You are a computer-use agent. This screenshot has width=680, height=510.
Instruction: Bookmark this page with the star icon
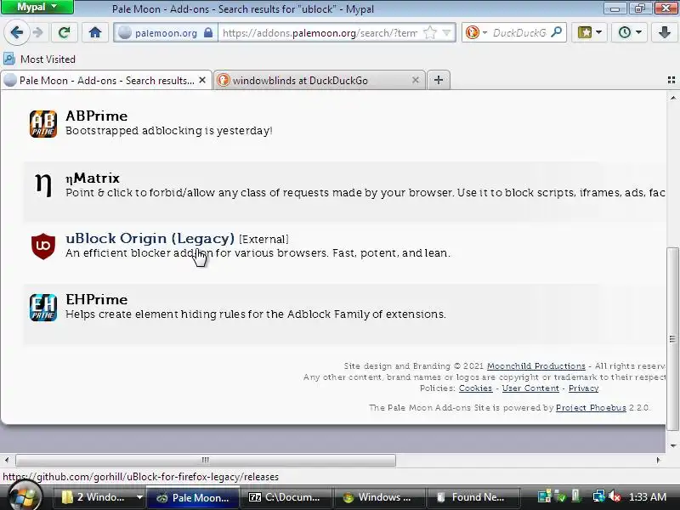tap(430, 32)
